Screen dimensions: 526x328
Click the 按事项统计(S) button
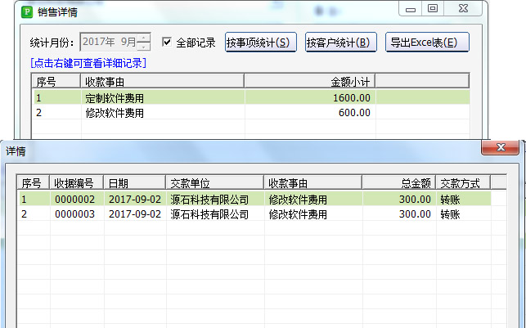[261, 43]
